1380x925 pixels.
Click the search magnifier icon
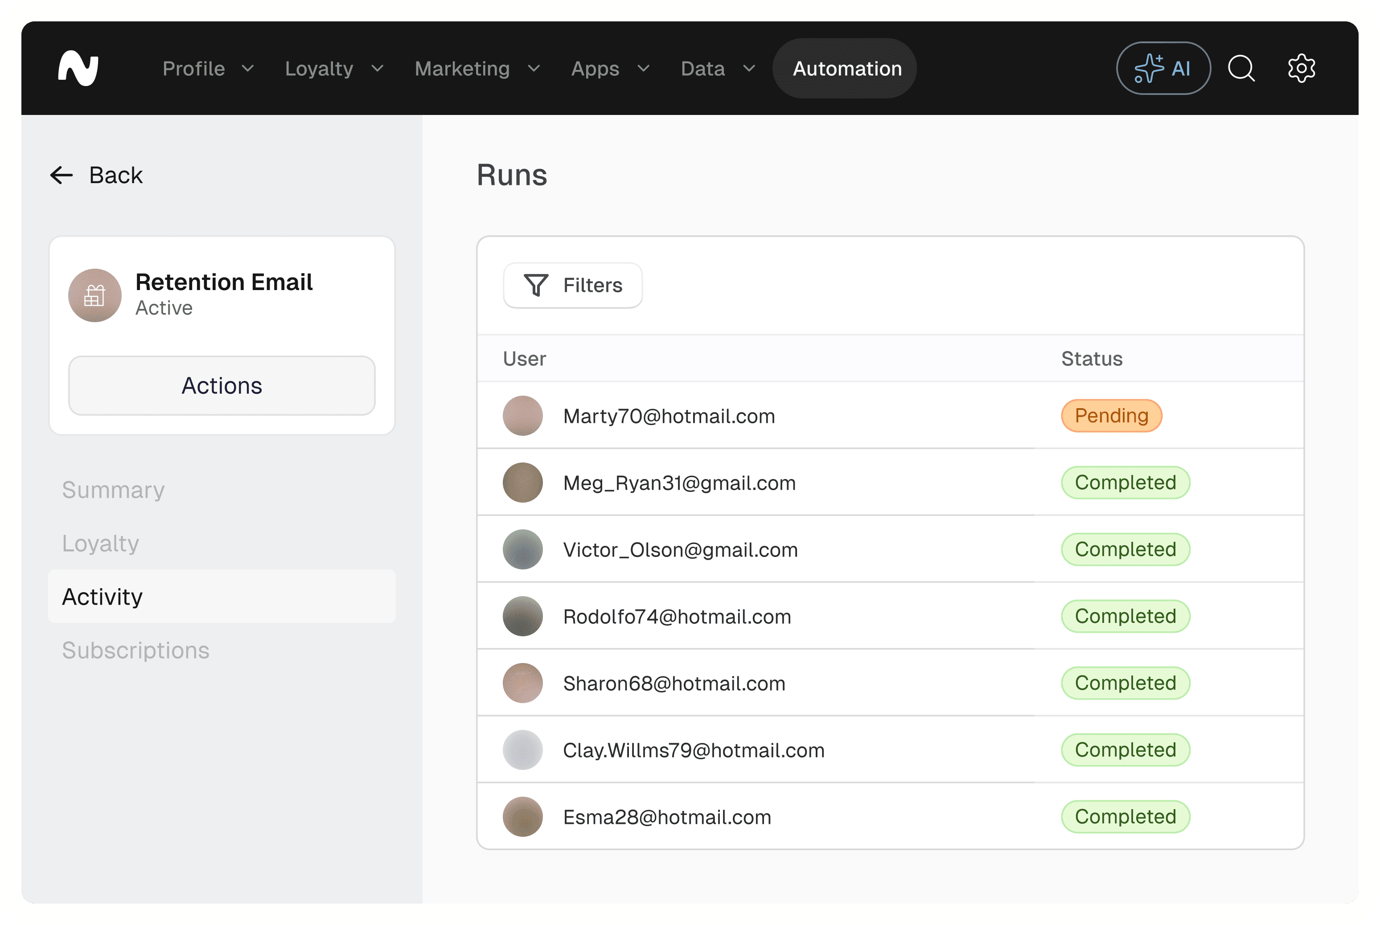coord(1241,69)
